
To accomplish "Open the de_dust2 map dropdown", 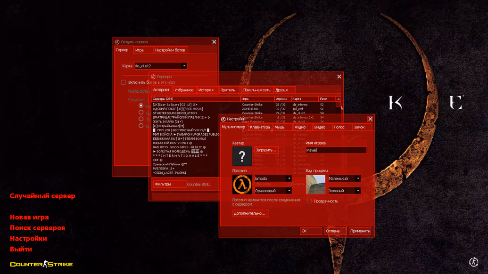I will click(x=184, y=66).
